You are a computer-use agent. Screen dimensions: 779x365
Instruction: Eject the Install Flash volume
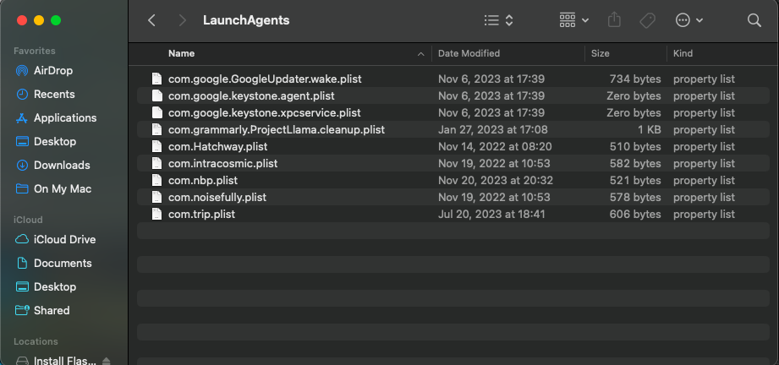tap(107, 361)
